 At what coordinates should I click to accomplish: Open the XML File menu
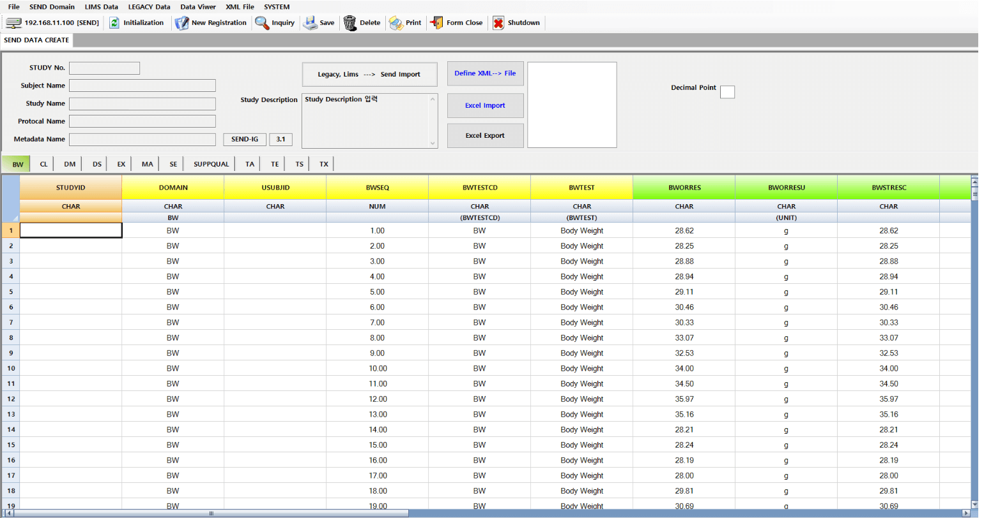click(240, 7)
